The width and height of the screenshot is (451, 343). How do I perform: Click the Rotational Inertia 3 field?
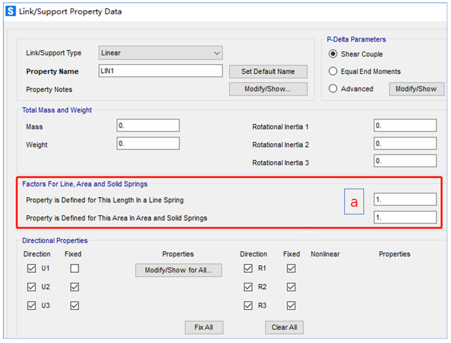405,160
